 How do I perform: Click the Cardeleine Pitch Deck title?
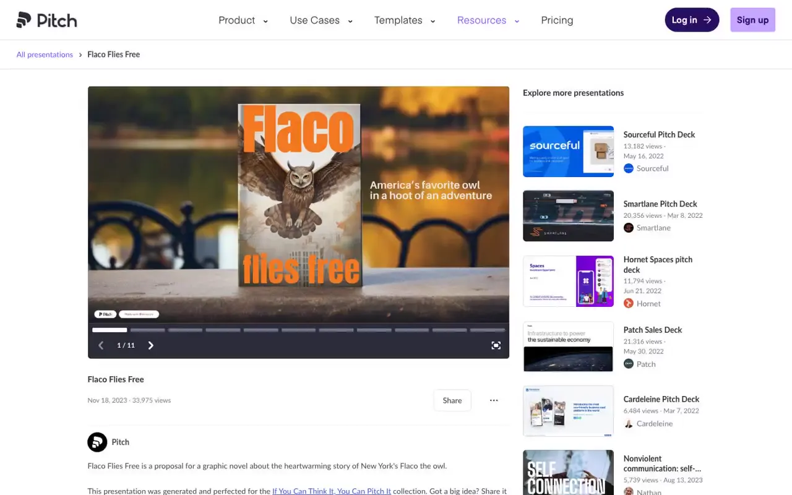click(x=661, y=399)
